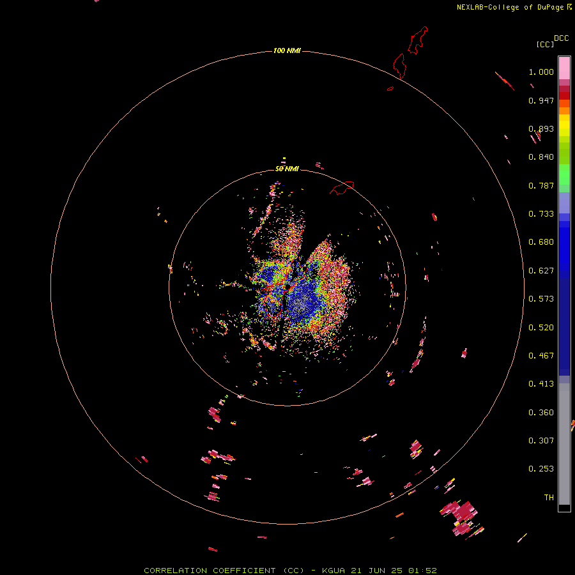
Task: Click the 0.520 legend value
Action: coord(541,328)
